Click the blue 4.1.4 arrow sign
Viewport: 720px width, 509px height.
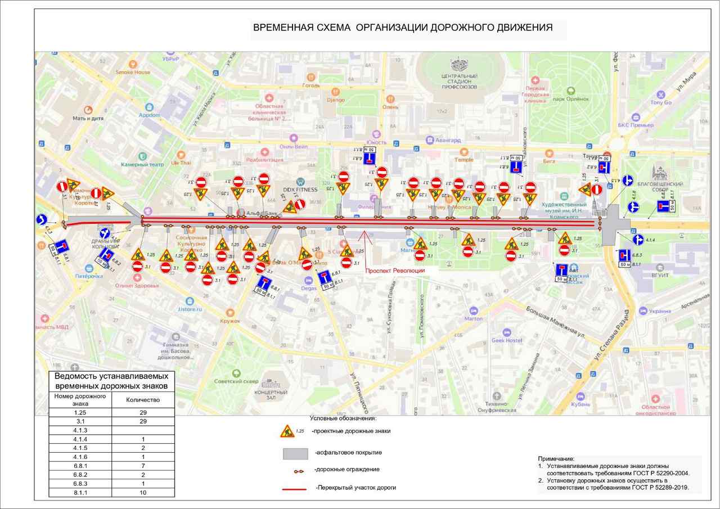click(637, 240)
